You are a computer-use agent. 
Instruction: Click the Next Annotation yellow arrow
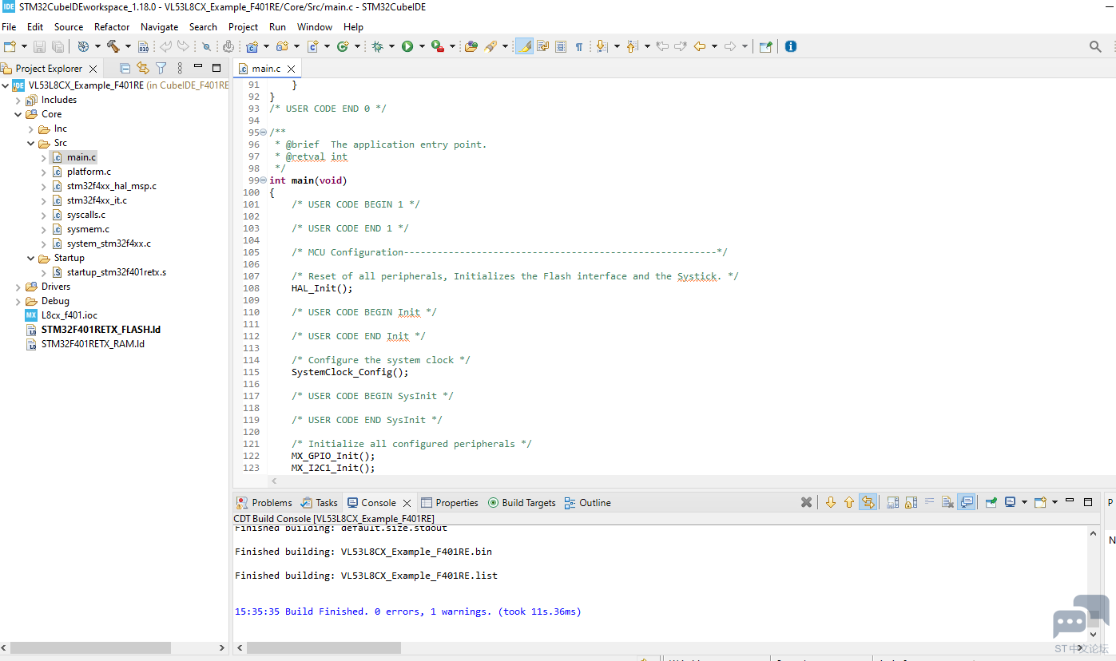(x=602, y=46)
